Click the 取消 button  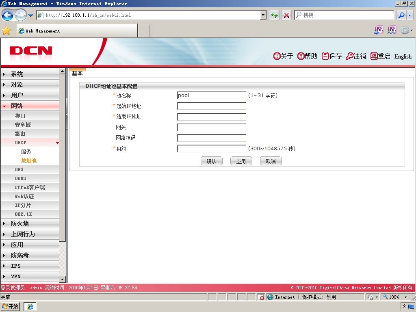coord(271,161)
